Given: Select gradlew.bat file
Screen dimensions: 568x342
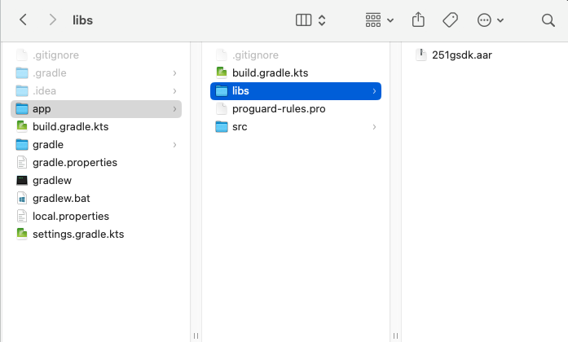Looking at the screenshot, I should click(x=61, y=199).
